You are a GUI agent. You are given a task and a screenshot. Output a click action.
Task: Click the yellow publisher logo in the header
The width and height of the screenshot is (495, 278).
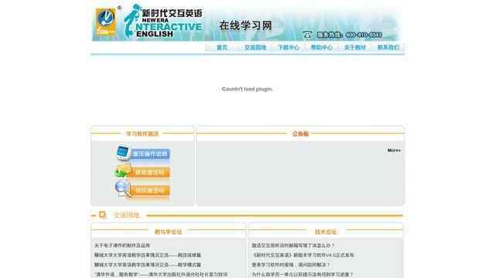[x=106, y=22]
